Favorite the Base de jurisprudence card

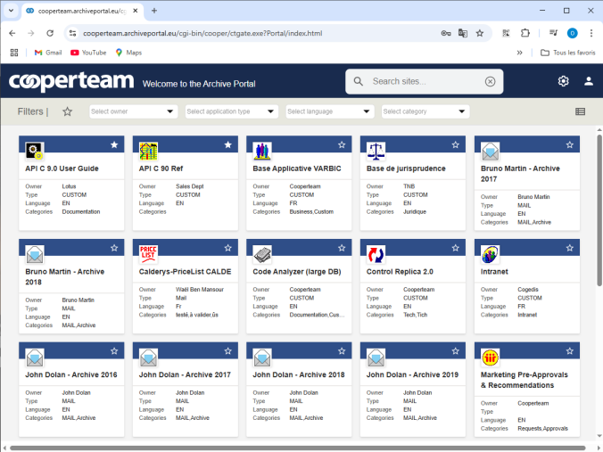455,145
